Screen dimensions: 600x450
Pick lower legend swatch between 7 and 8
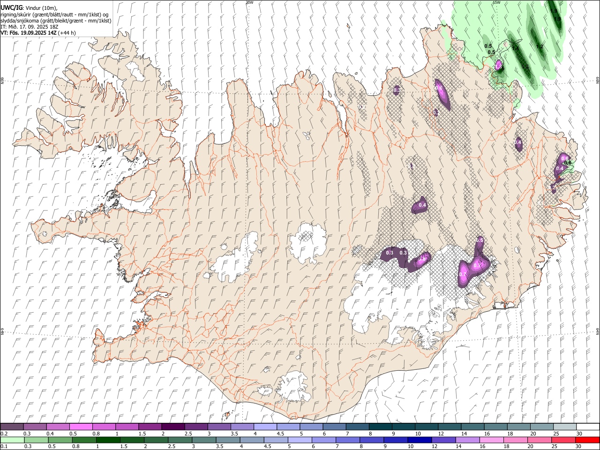(x=348, y=440)
